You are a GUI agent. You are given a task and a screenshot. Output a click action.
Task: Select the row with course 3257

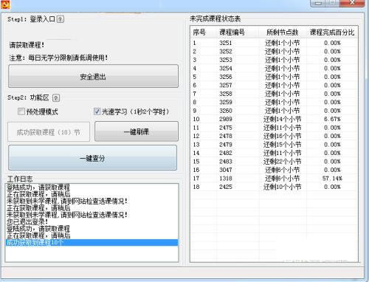coord(274,85)
